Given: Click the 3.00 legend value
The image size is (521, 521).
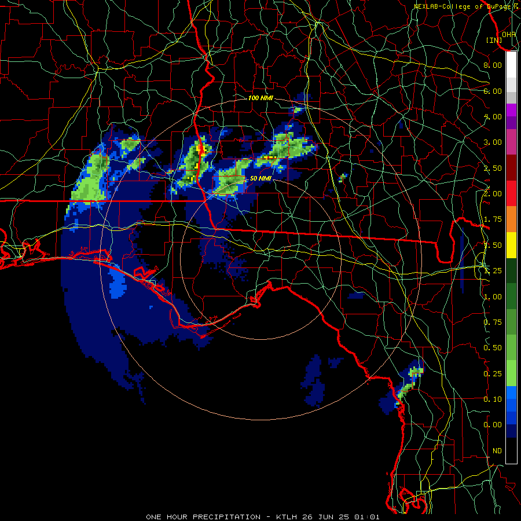Looking at the screenshot, I should 493,142.
